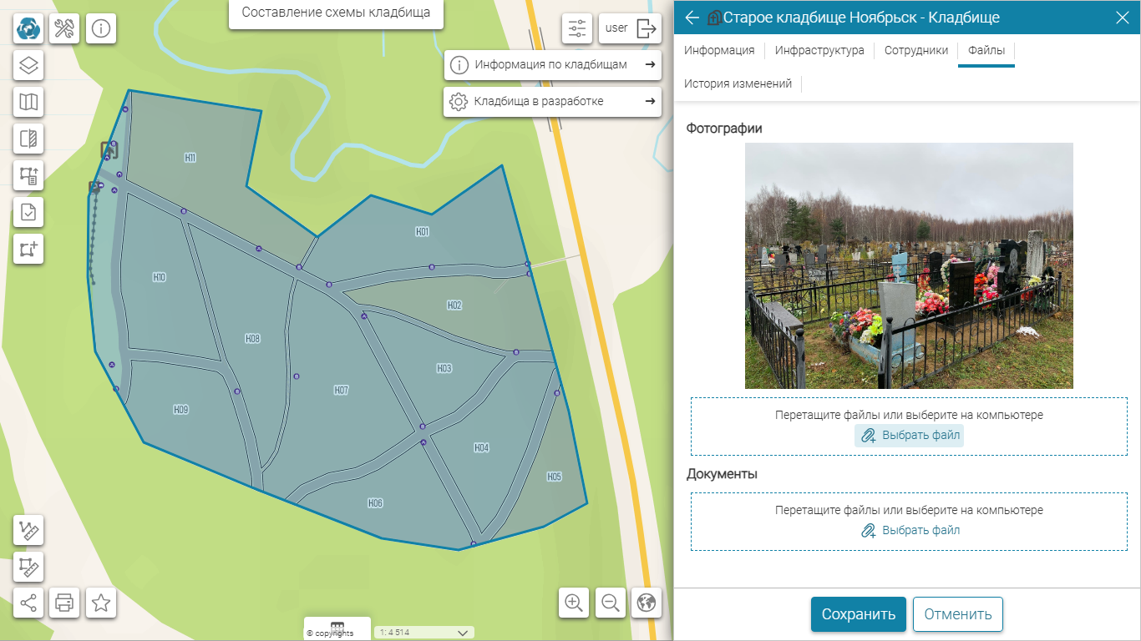Zoom in on the map

tap(574, 603)
